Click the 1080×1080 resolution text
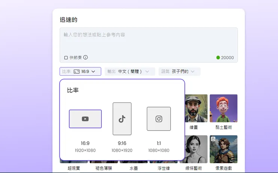The width and height of the screenshot is (278, 173). (159, 151)
